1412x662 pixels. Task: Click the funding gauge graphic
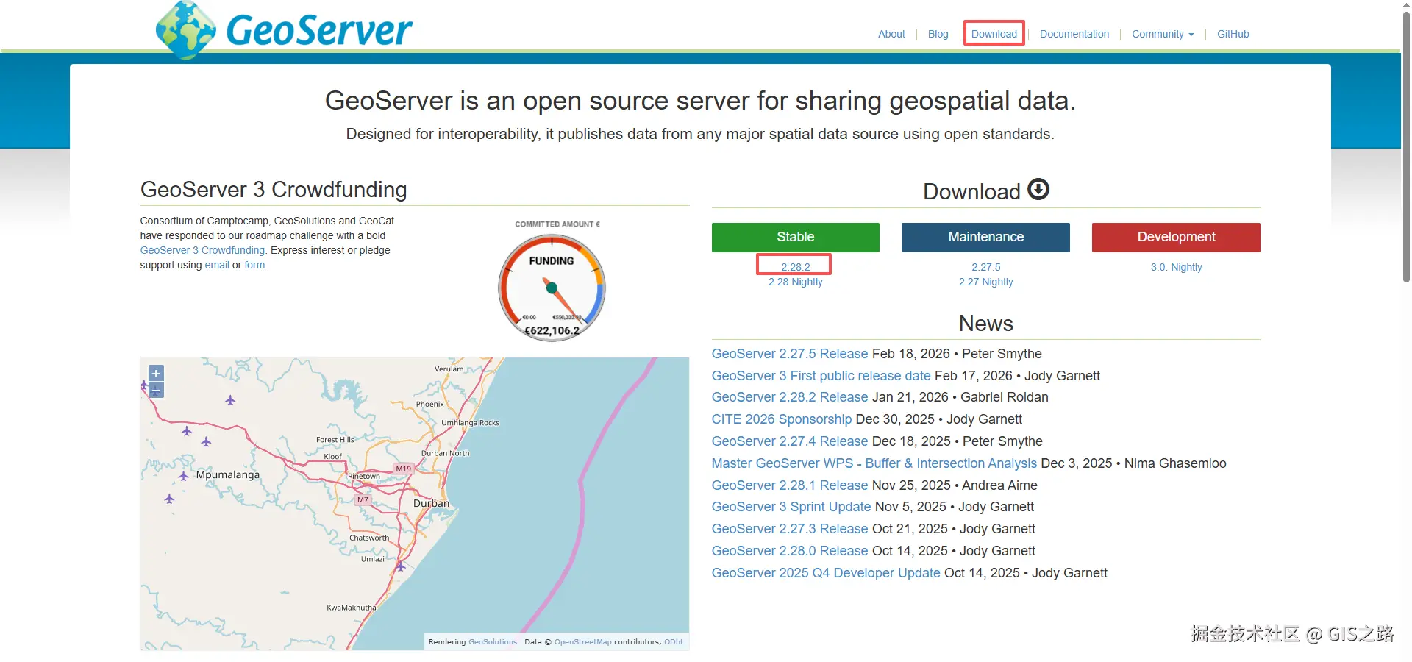pyautogui.click(x=552, y=287)
